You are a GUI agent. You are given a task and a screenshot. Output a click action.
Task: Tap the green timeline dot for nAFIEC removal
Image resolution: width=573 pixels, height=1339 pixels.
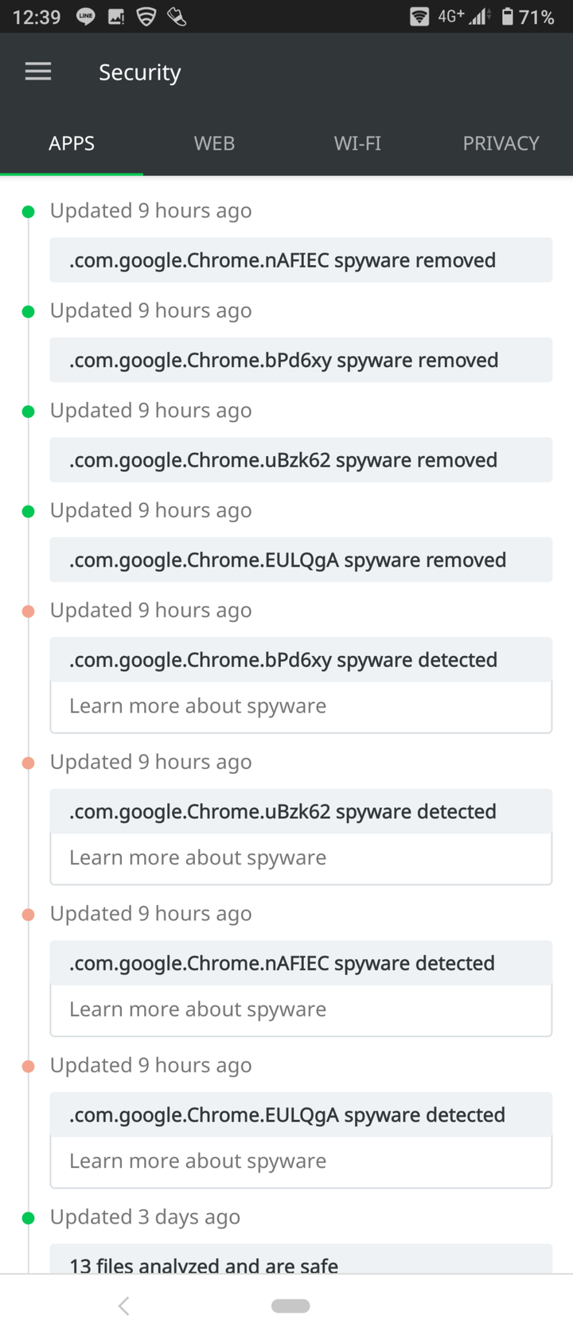(29, 212)
